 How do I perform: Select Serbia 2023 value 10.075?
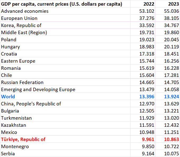[x=172, y=154]
